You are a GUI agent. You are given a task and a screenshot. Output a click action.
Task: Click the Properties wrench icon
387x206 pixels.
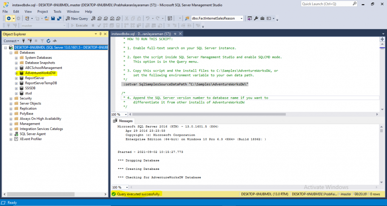[256, 18]
